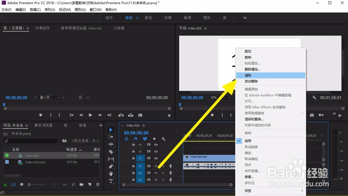Switch Project panel to icon view
The width and height of the screenshot is (348, 196).
[x=22, y=185]
